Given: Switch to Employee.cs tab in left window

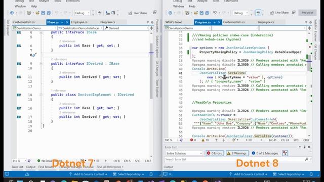Looking at the screenshot, I should (x=79, y=22).
